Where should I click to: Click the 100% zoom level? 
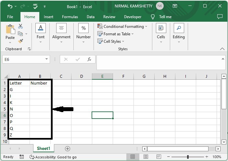coord(217,157)
